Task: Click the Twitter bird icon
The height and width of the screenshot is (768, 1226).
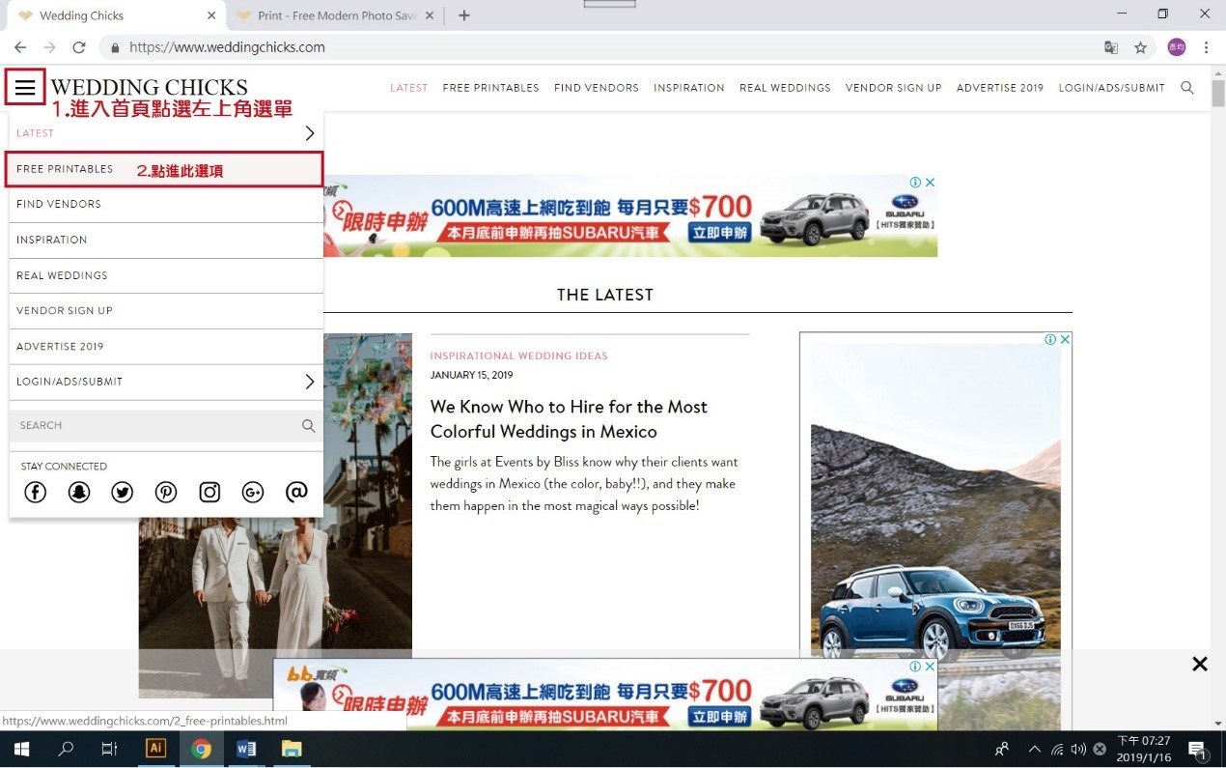Action: (123, 493)
